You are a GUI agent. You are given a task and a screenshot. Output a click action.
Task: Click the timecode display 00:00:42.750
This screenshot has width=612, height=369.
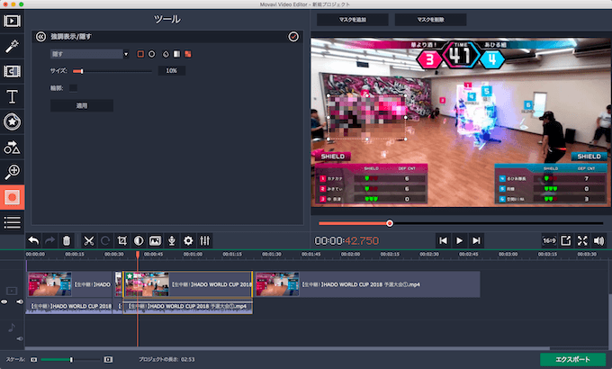pyautogui.click(x=346, y=240)
